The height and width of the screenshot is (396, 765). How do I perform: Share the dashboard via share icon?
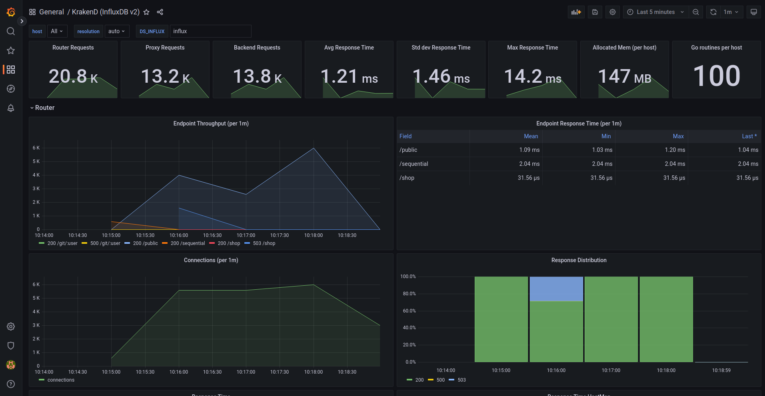160,12
